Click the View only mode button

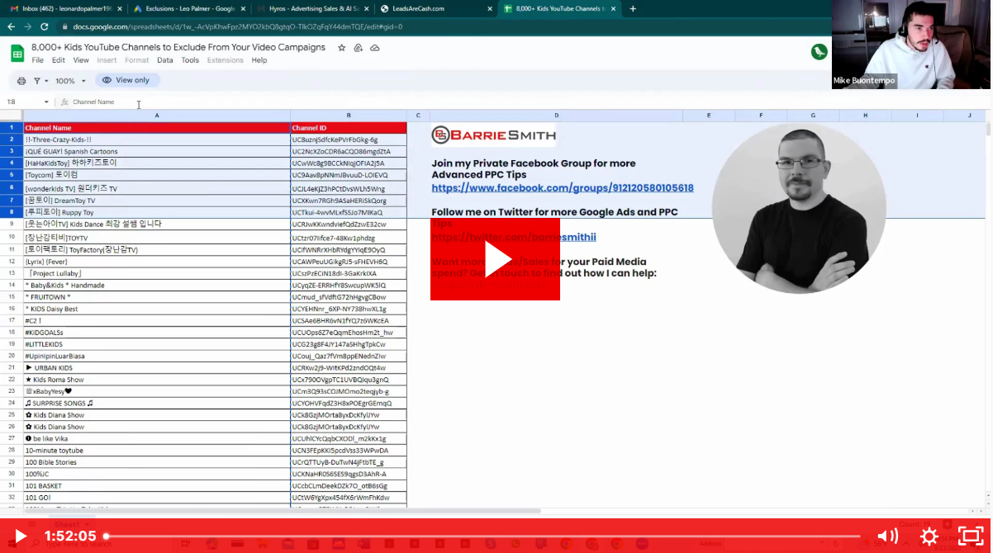(127, 80)
